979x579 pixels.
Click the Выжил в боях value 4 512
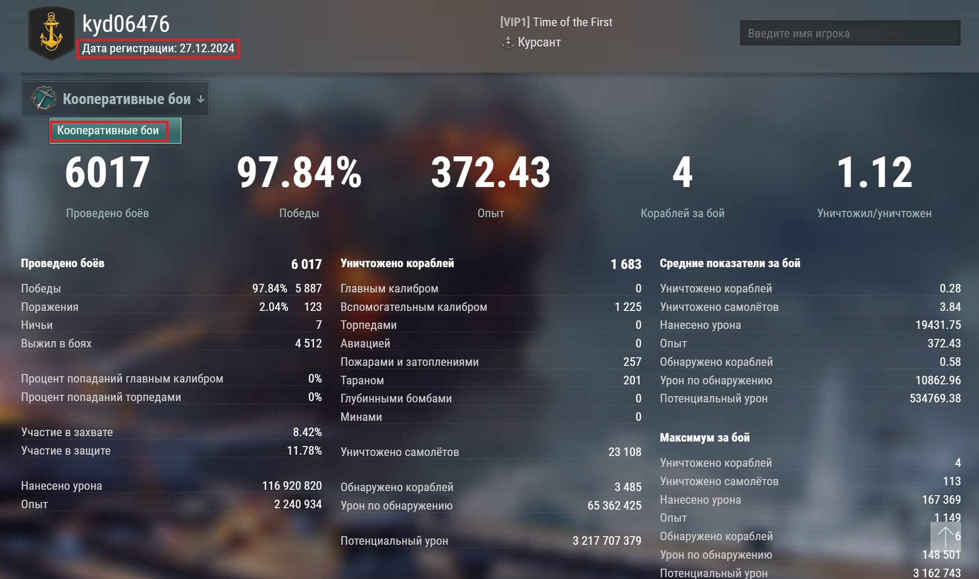coord(308,343)
